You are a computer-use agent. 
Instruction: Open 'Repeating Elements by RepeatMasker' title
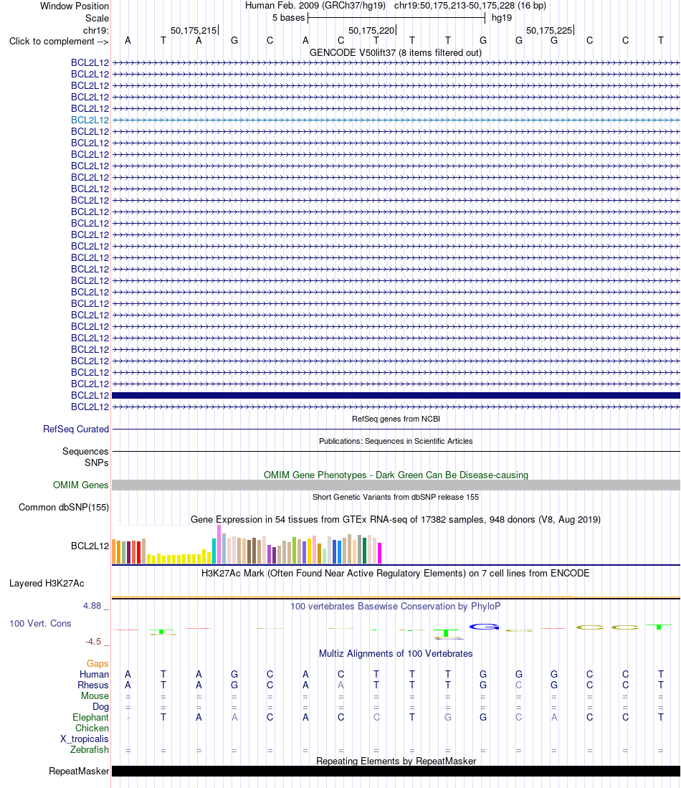[396, 761]
